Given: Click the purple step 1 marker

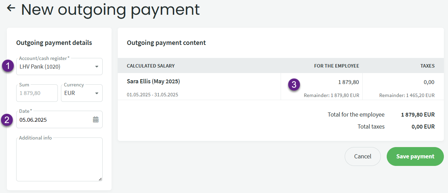Looking at the screenshot, I should point(8,66).
